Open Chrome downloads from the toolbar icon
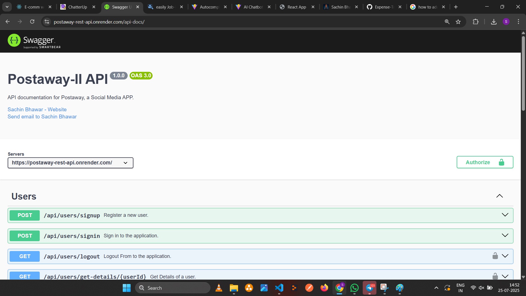This screenshot has height=296, width=526. click(x=493, y=22)
